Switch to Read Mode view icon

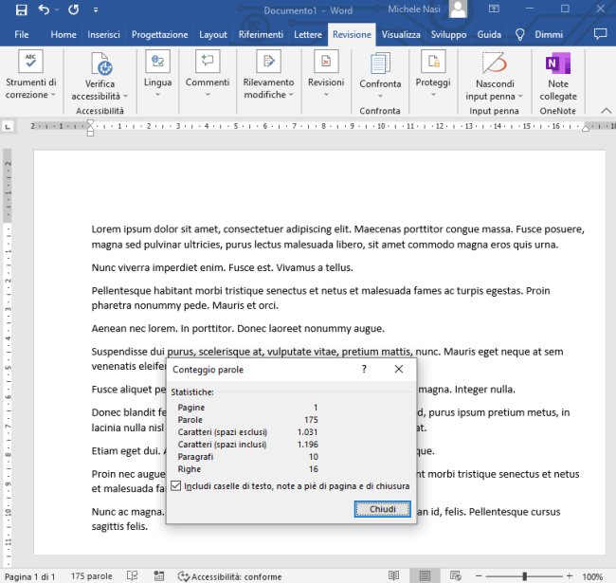(x=393, y=576)
